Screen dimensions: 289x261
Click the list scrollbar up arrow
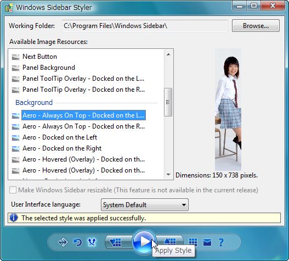168,54
